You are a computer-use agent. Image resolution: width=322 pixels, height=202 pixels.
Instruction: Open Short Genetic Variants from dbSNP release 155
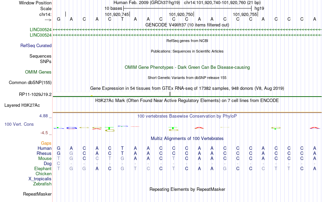coord(187,78)
